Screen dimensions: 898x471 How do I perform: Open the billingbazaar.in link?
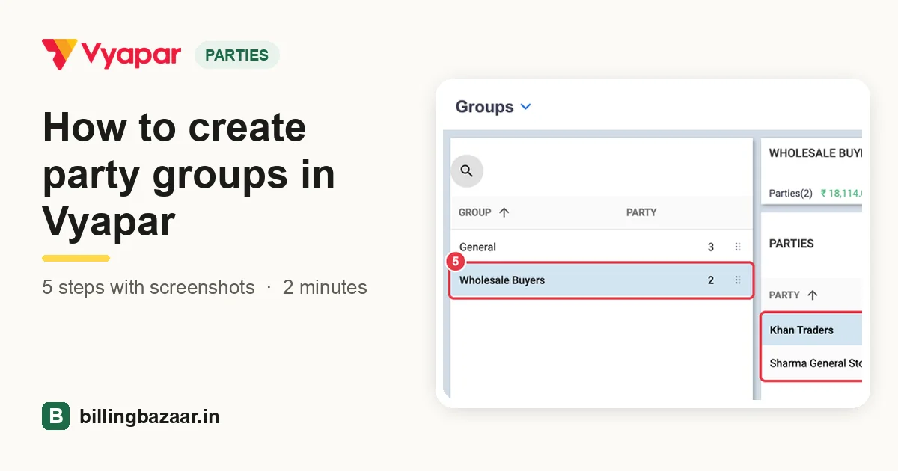click(150, 416)
